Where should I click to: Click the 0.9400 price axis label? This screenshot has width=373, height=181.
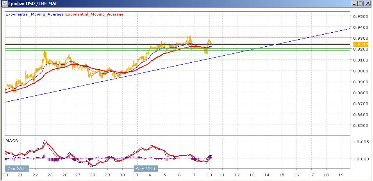tap(361, 27)
